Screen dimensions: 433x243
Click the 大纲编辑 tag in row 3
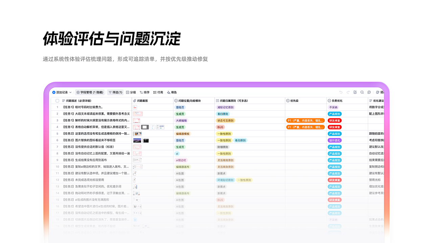(181, 120)
